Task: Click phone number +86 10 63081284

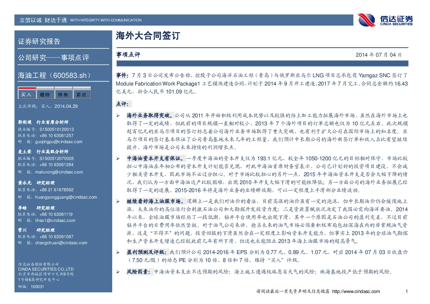Action: pyautogui.click(x=56, y=165)
